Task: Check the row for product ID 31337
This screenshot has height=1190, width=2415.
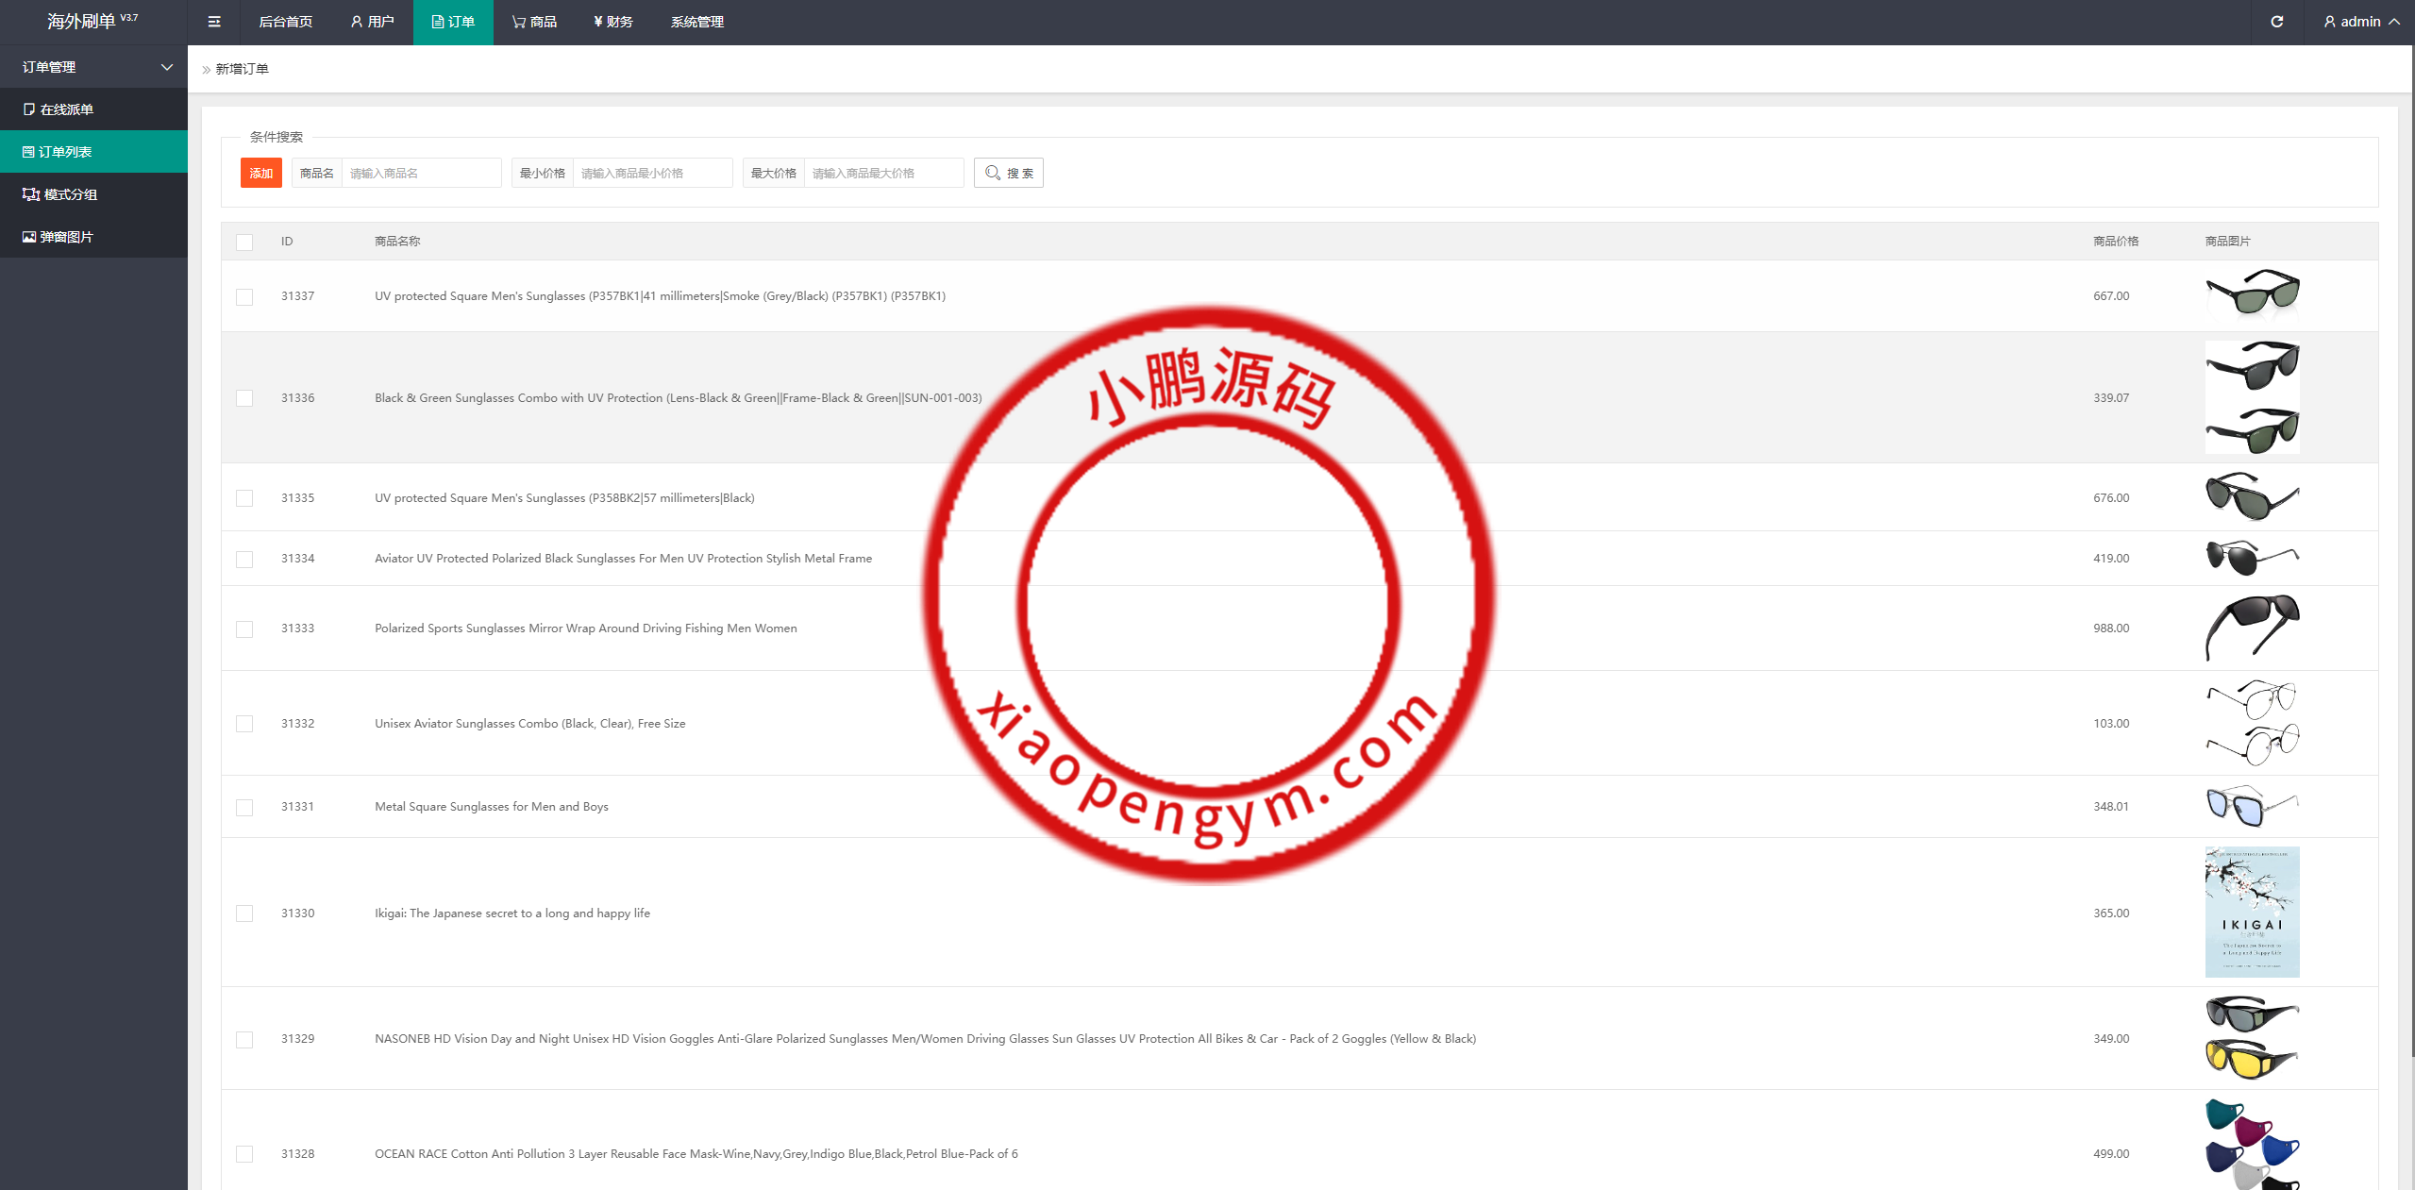Action: pos(244,296)
